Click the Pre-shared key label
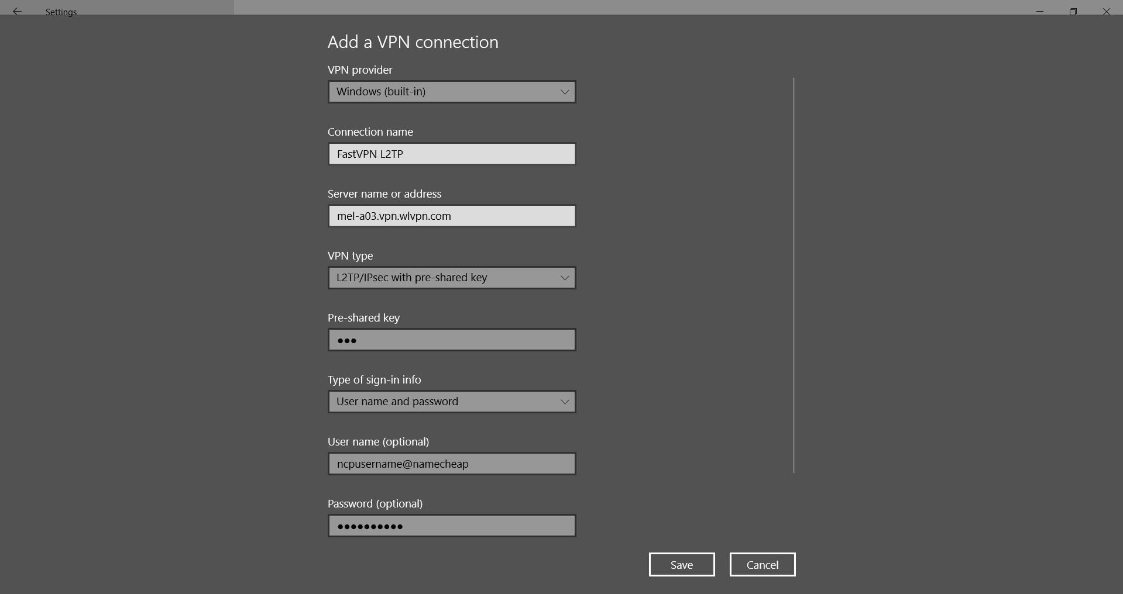Viewport: 1123px width, 594px height. [363, 317]
